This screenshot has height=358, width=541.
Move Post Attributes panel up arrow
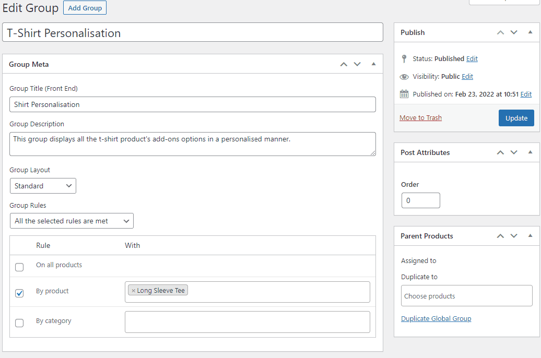pos(500,152)
